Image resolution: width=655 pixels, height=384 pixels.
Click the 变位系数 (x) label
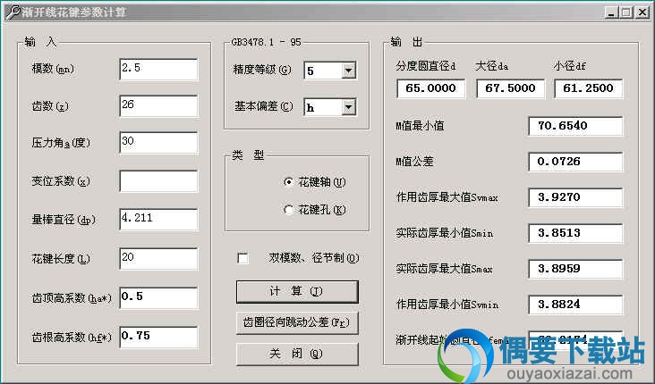click(x=61, y=181)
